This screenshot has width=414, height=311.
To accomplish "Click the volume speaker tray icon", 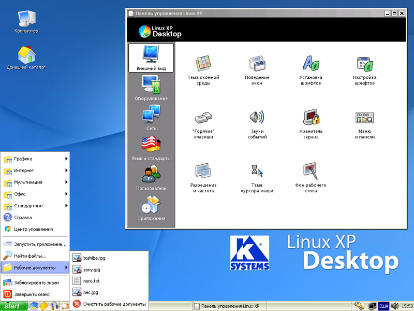I will point(395,306).
